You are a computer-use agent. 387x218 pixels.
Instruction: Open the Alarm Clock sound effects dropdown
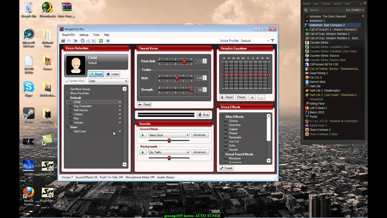pyautogui.click(x=169, y=135)
